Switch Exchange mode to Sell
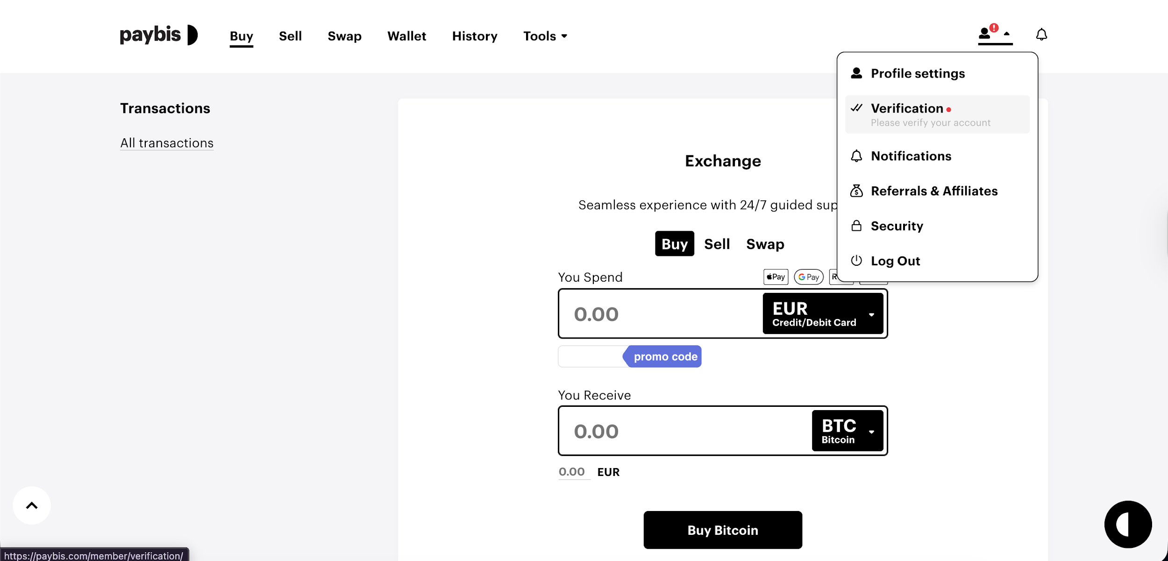Image resolution: width=1168 pixels, height=561 pixels. point(717,244)
